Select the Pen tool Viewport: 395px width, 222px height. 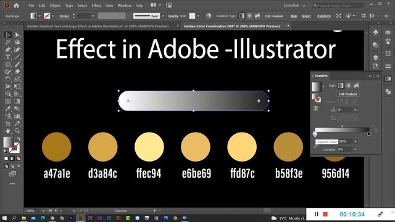coord(8,49)
